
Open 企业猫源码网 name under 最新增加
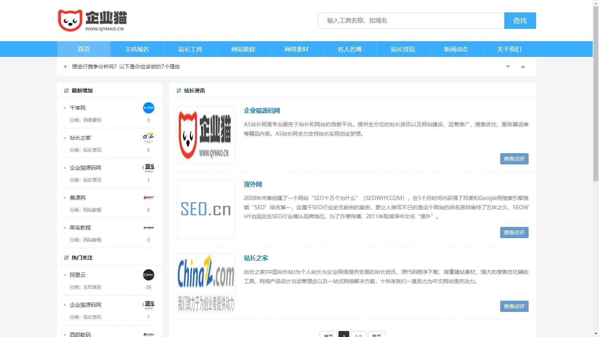click(x=85, y=168)
